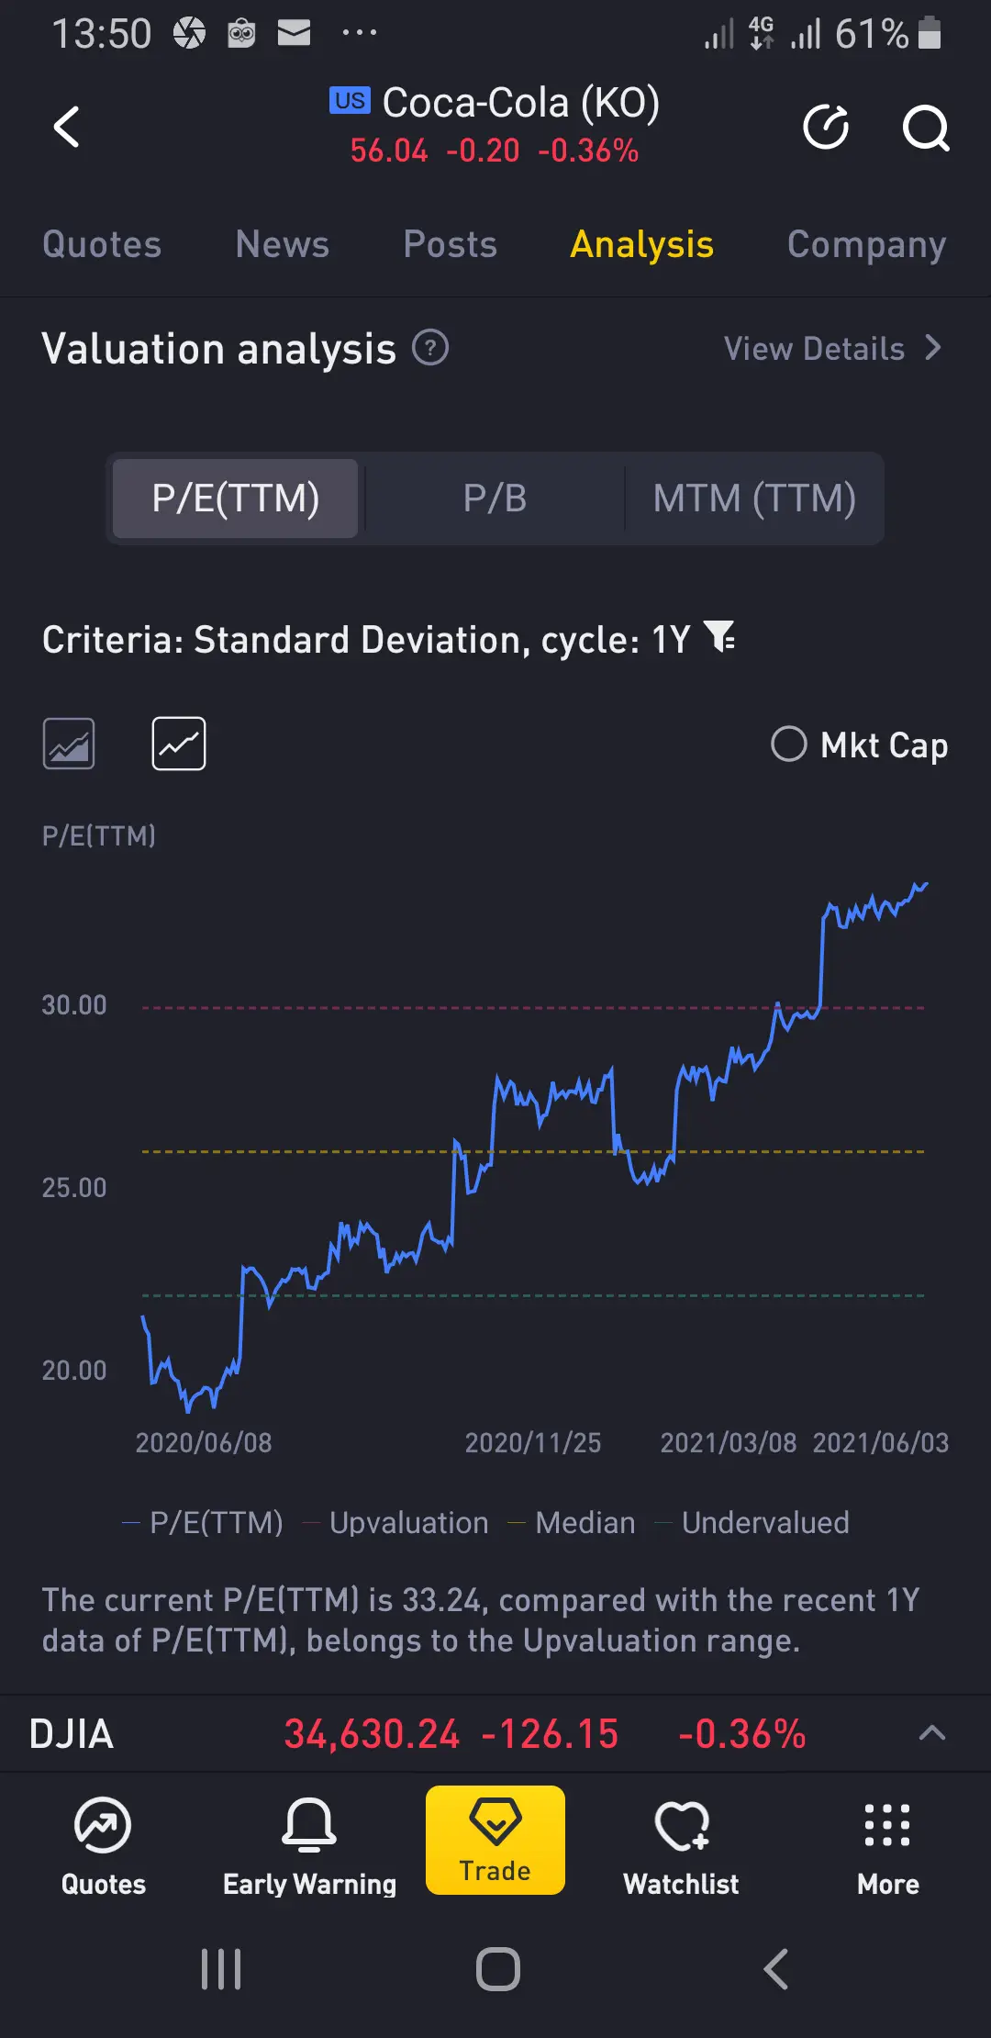Open Watchlist heart icon
Image resolution: width=991 pixels, height=2038 pixels.
(681, 1845)
